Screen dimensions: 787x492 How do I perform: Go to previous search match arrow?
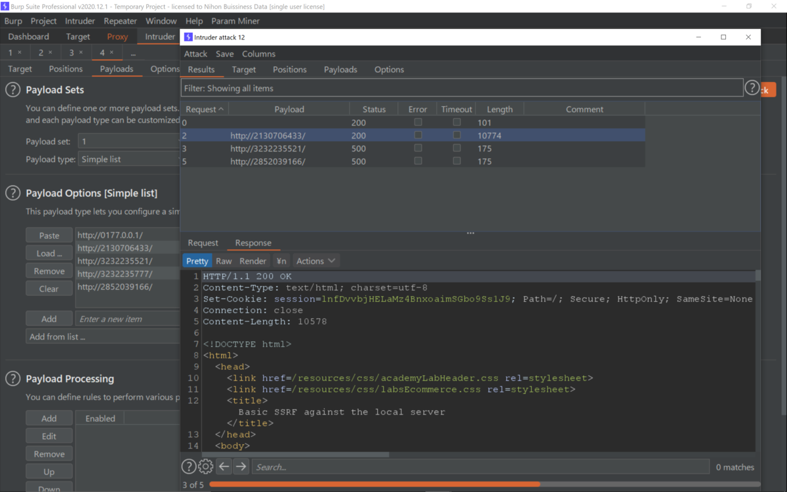point(224,466)
